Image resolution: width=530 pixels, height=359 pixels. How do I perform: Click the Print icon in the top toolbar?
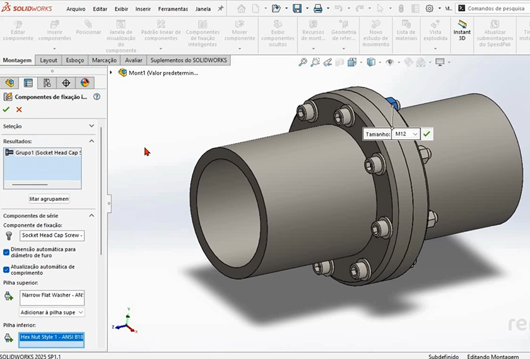318,9
